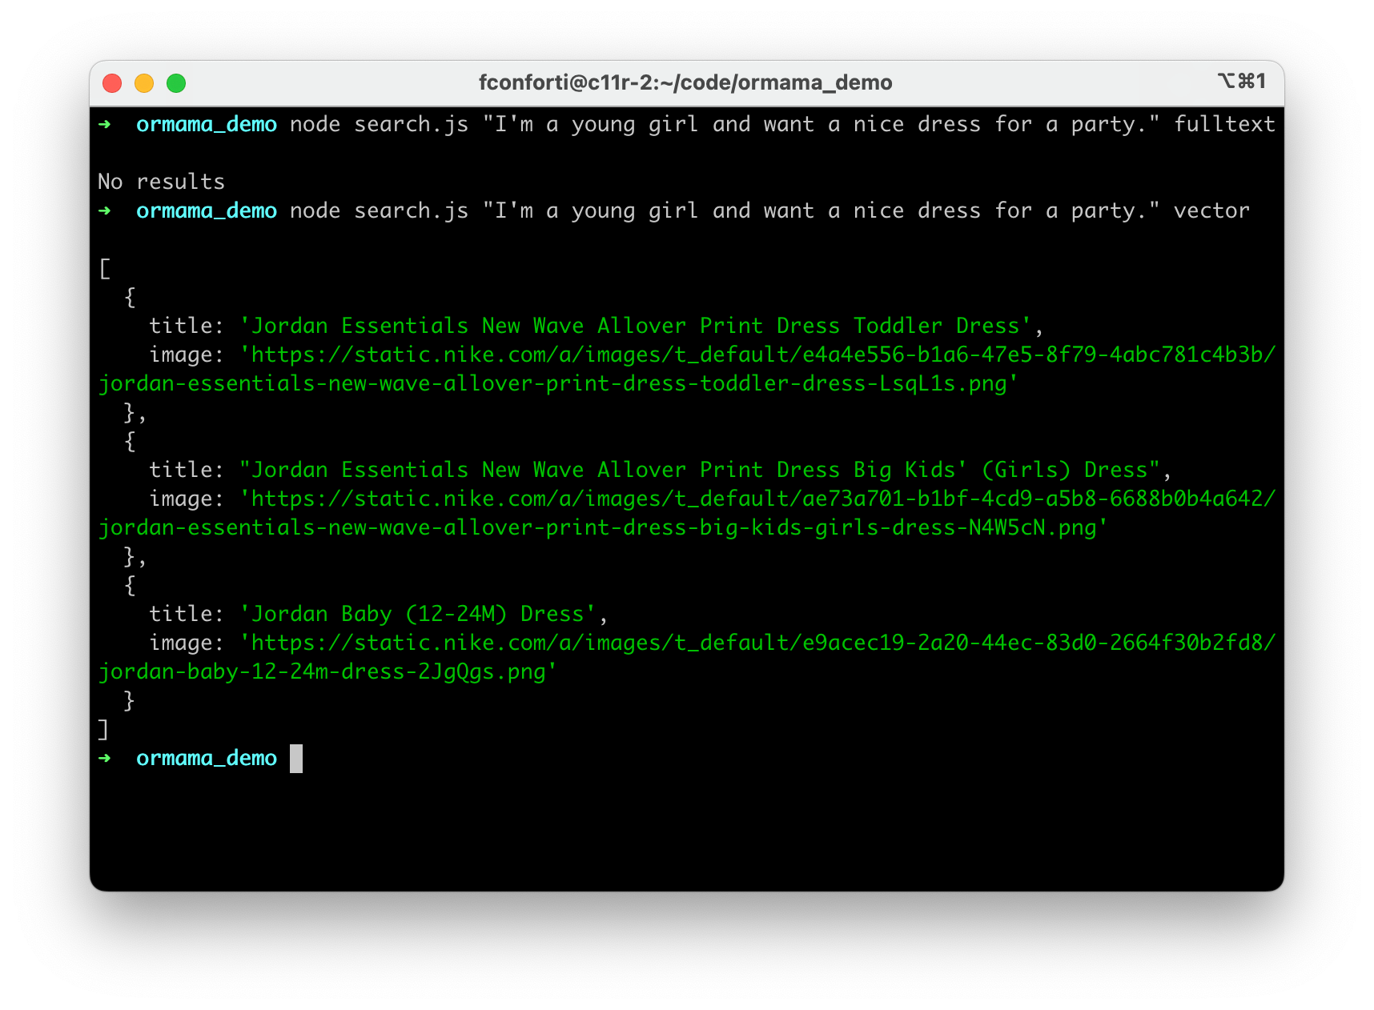Screen dimensions: 1374x1010
Task: Open the image URL starting ae73a701
Action: pyautogui.click(x=757, y=499)
